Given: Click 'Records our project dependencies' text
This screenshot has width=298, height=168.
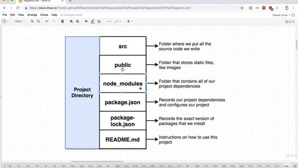Looking at the screenshot, I should (192, 102).
